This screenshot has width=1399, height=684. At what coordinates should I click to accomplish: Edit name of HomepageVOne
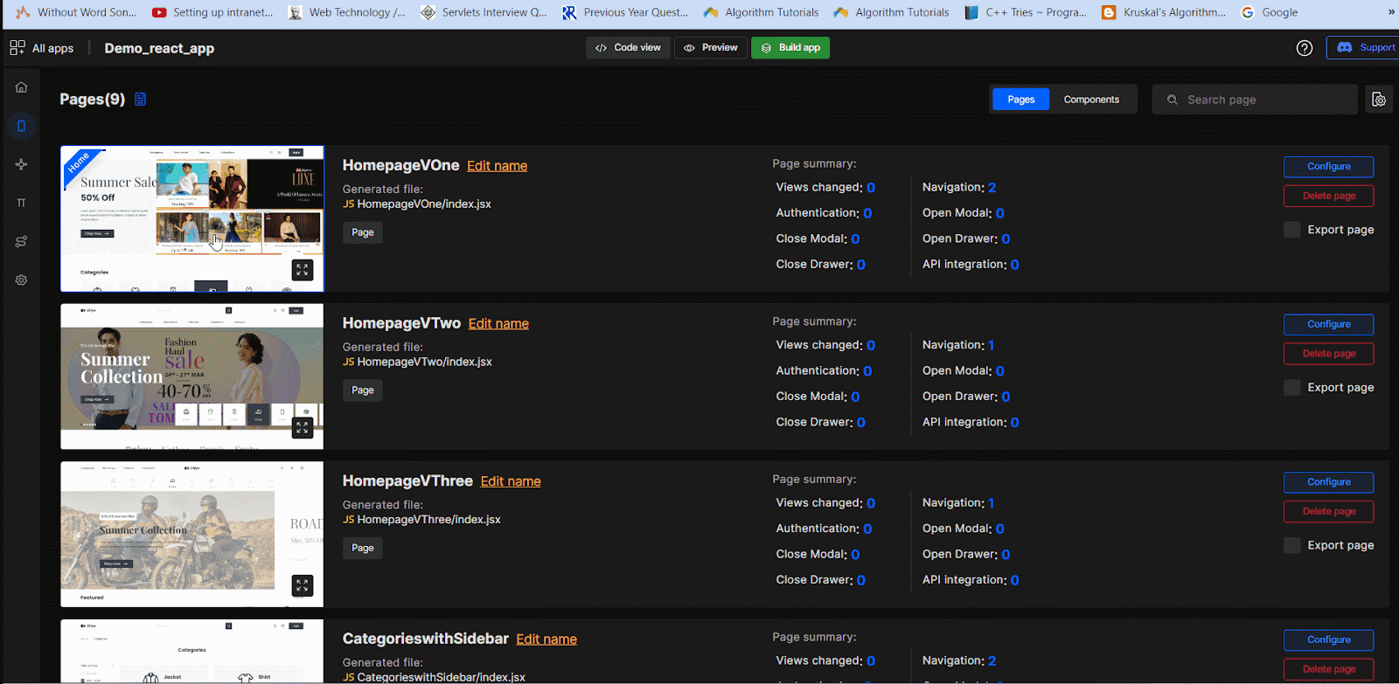pos(497,166)
